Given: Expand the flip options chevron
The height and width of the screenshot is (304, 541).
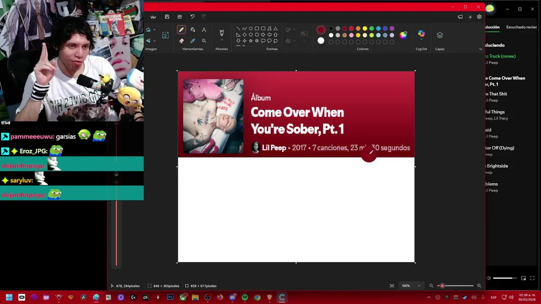Looking at the screenshot, I should 154,41.
